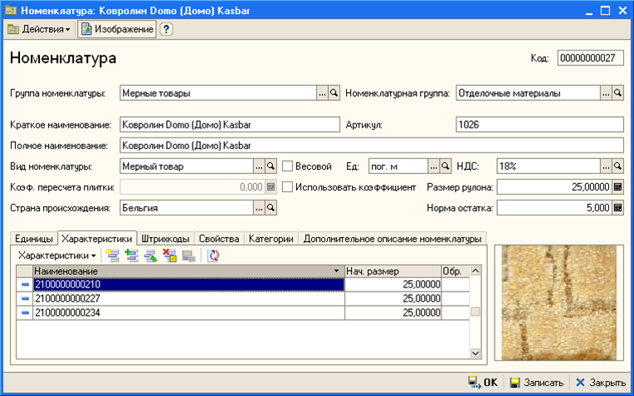The image size is (634, 396).
Task: Click the Код field with 00000000027
Action: 590,58
